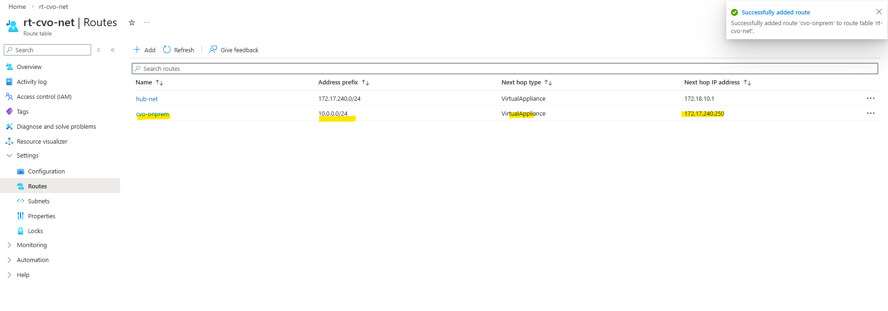888x311 pixels.
Task: Click the plus icon beside Add
Action: pos(137,49)
